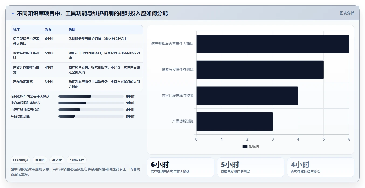Click the 表格 tag chip
The width and height of the screenshot is (365, 188).
(x=40, y=160)
